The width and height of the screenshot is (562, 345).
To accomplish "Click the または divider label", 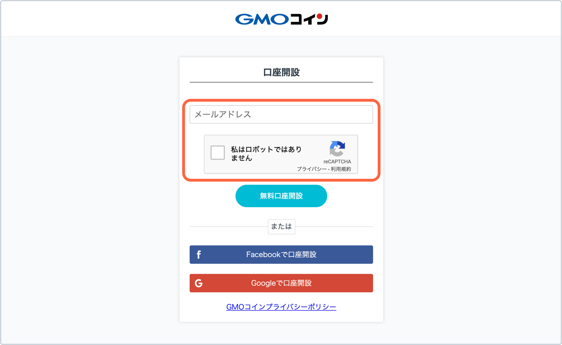I will [x=281, y=226].
